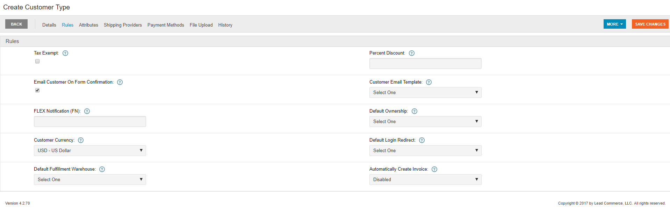Screen dimensions: 670x221
Task: Show help for Customer Email Template
Action: pos(429,82)
